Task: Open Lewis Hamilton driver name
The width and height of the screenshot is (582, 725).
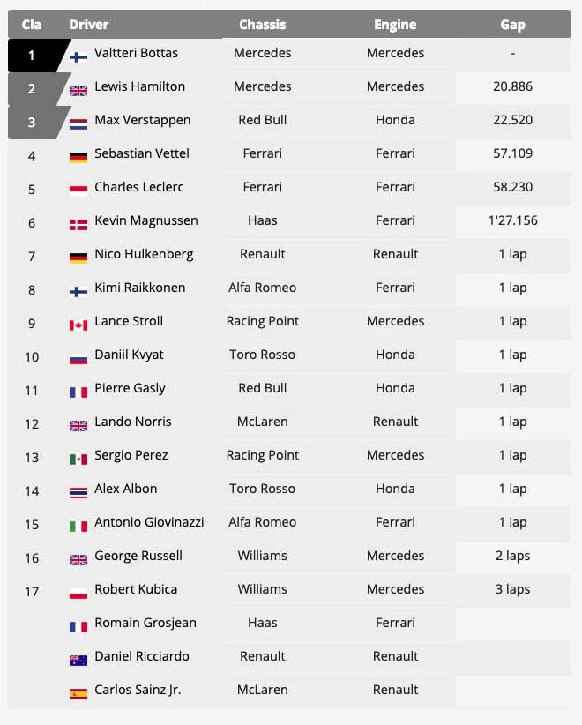Action: coord(139,86)
